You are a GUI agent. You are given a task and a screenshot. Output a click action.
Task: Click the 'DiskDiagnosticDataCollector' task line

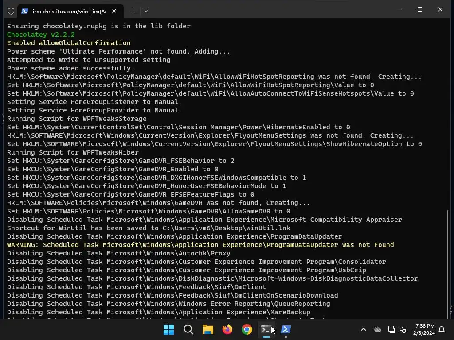tap(212, 278)
